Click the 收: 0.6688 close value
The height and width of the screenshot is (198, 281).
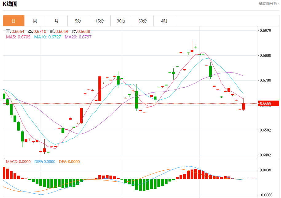(81, 31)
